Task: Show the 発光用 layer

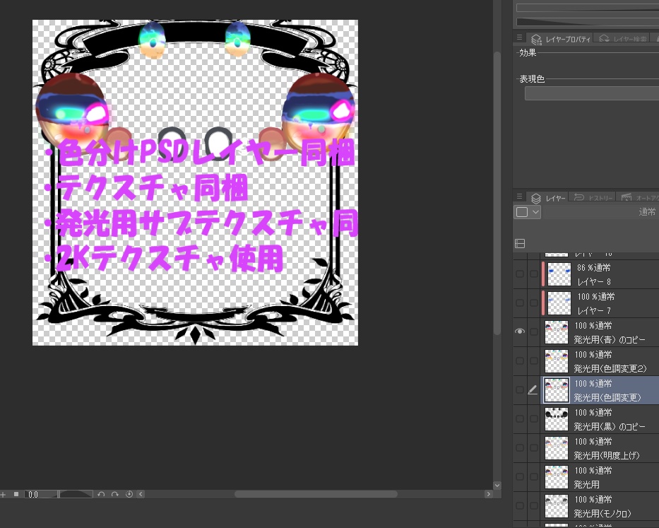Action: pos(520,476)
